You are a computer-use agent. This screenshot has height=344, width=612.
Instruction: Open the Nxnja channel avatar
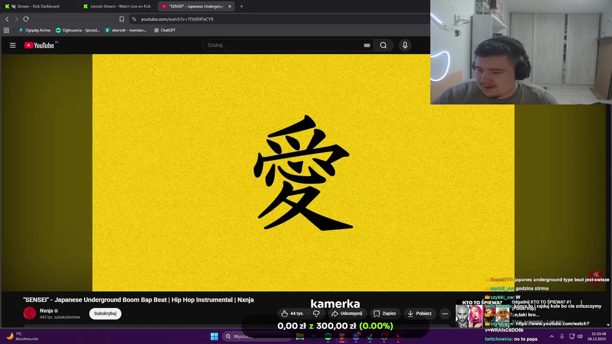pos(30,313)
